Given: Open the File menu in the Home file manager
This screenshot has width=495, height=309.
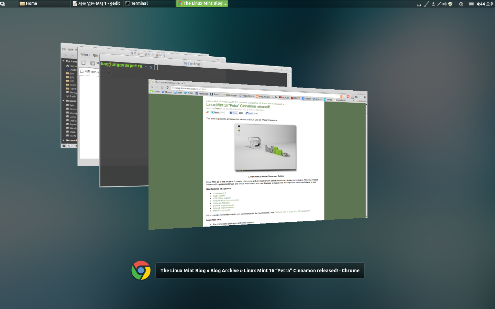Looking at the screenshot, I should click(64, 49).
